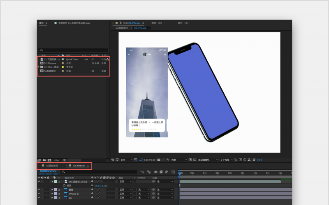329x205 pixels.
Task: Click the timeline layer search field
Action: tap(99, 172)
